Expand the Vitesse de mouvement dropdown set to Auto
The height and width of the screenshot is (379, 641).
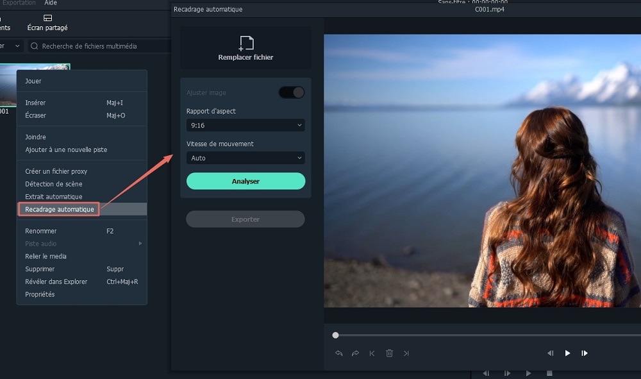[246, 158]
